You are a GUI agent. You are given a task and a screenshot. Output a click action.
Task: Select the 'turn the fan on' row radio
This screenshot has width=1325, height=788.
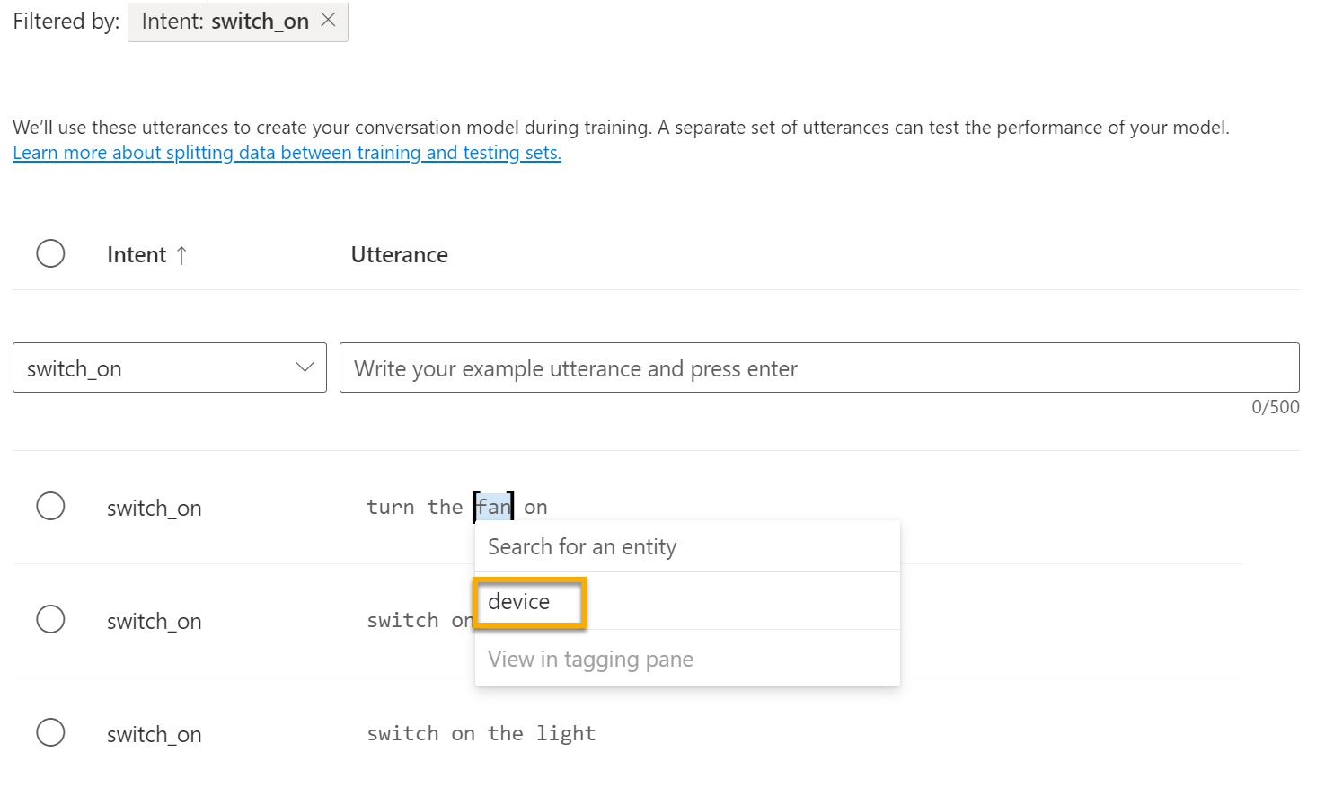pyautogui.click(x=50, y=506)
